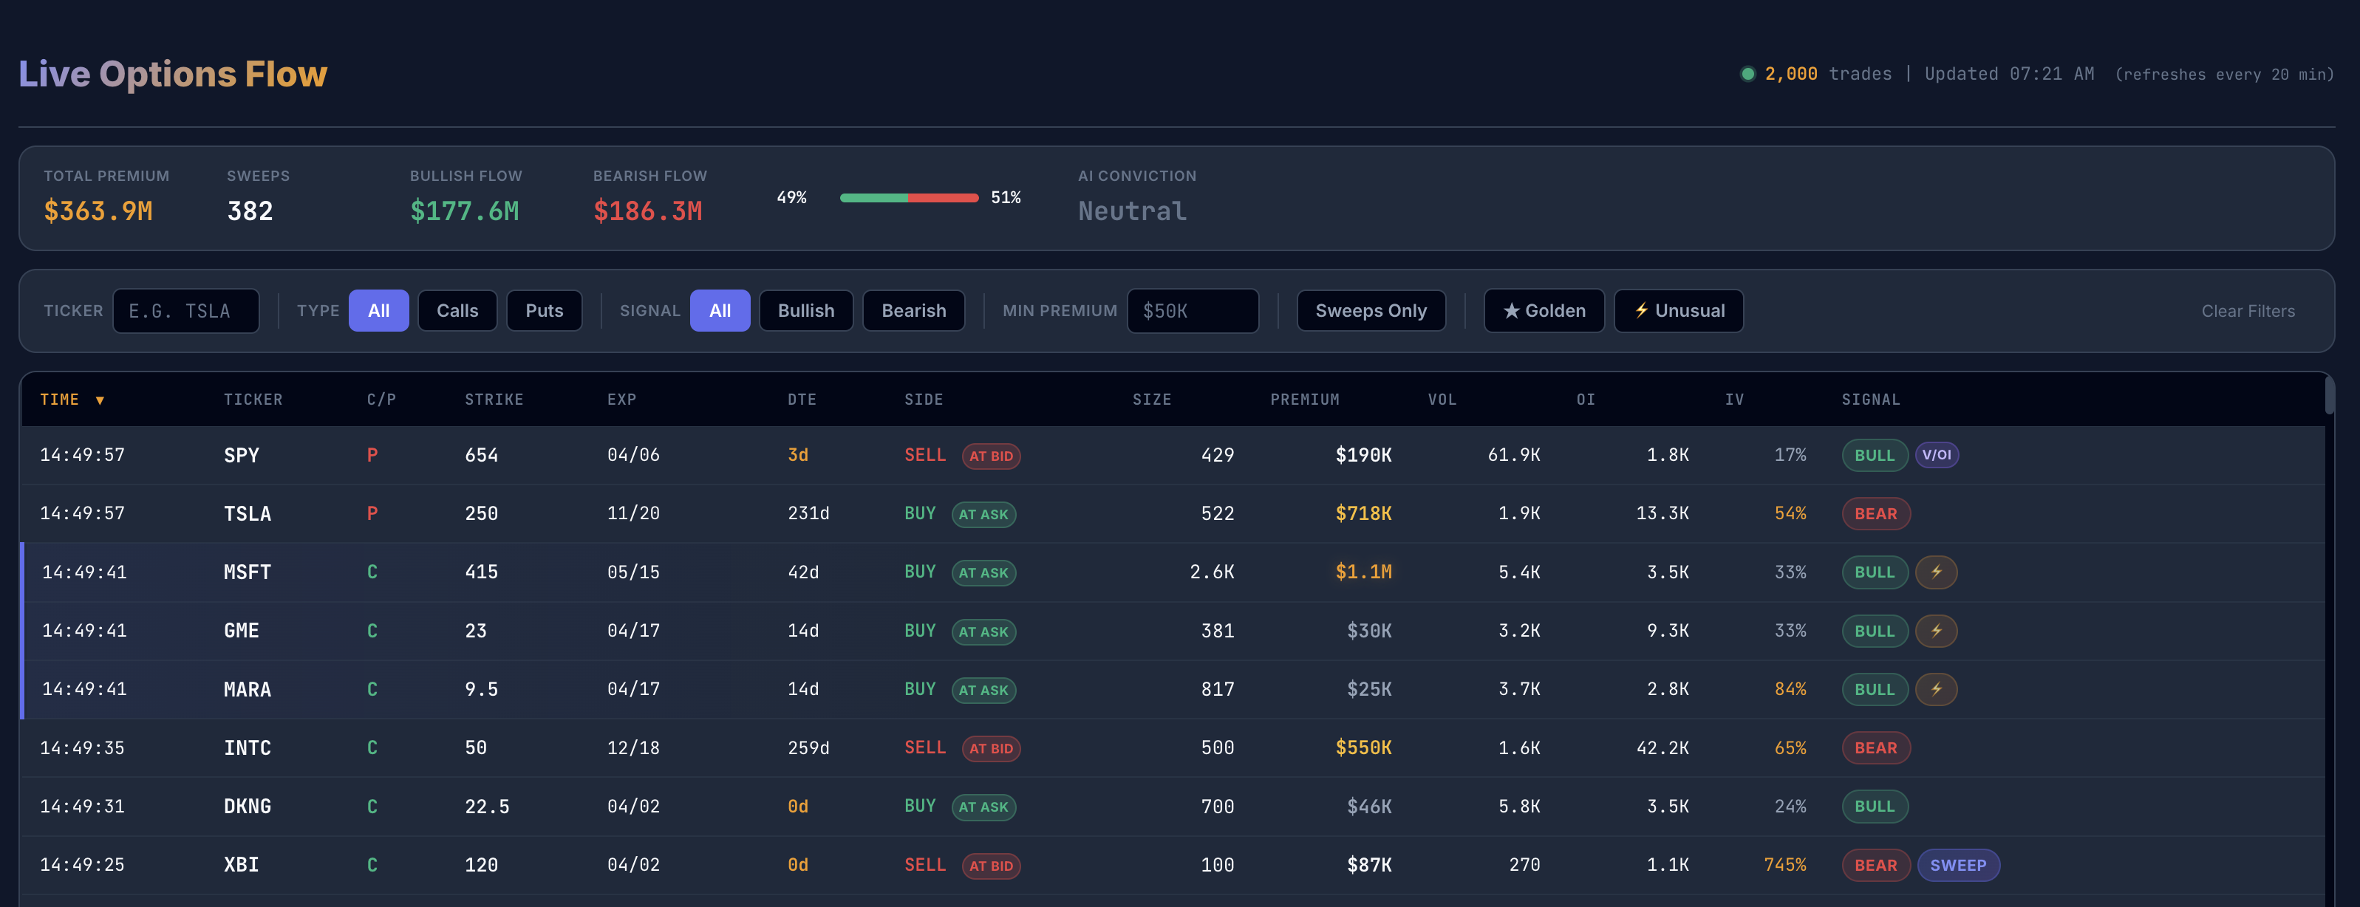Viewport: 2360px width, 907px height.
Task: Click the SWEEP badge on the XBI row
Action: coord(1959,864)
